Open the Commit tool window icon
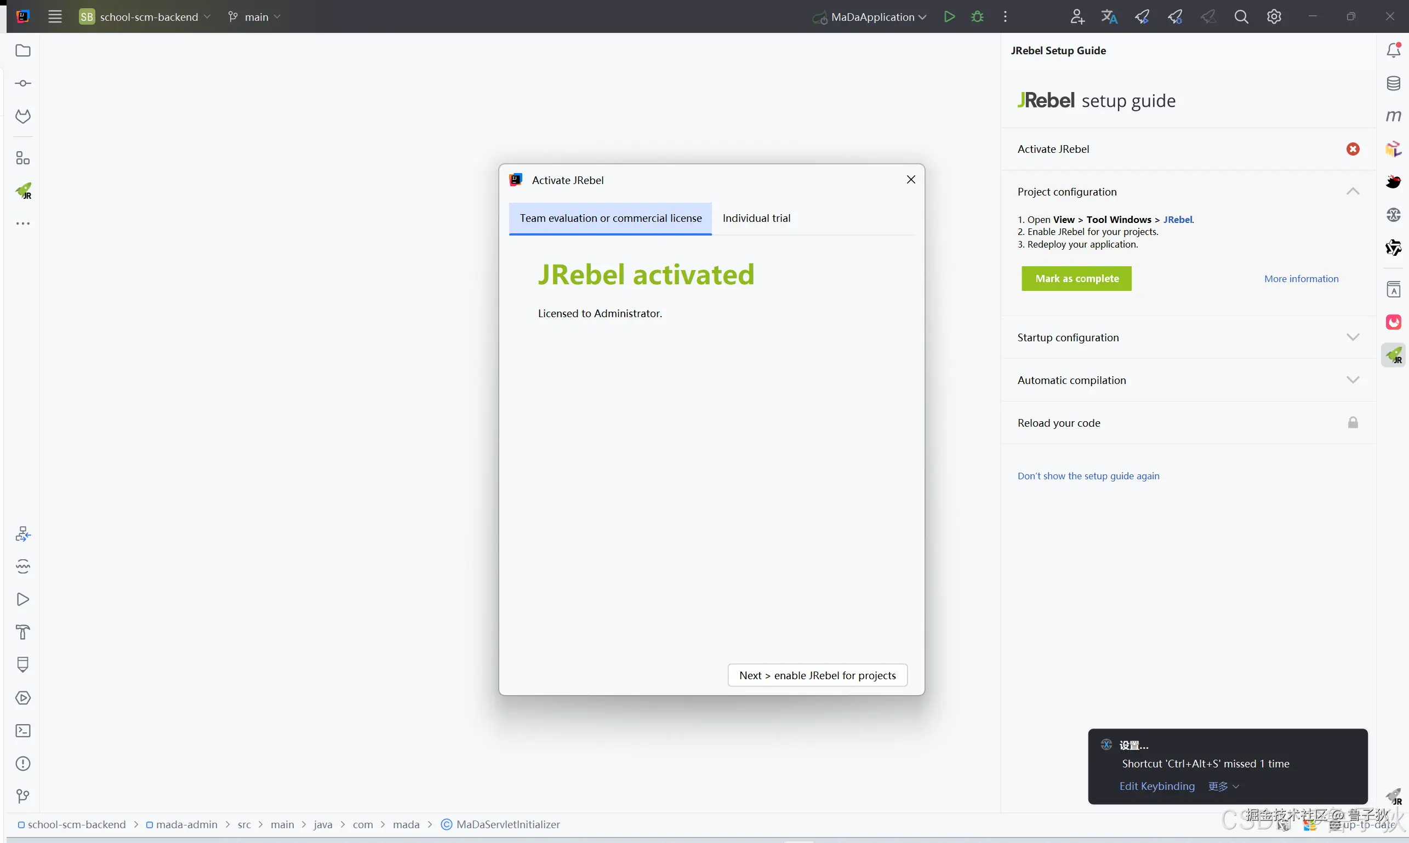 pos(22,83)
